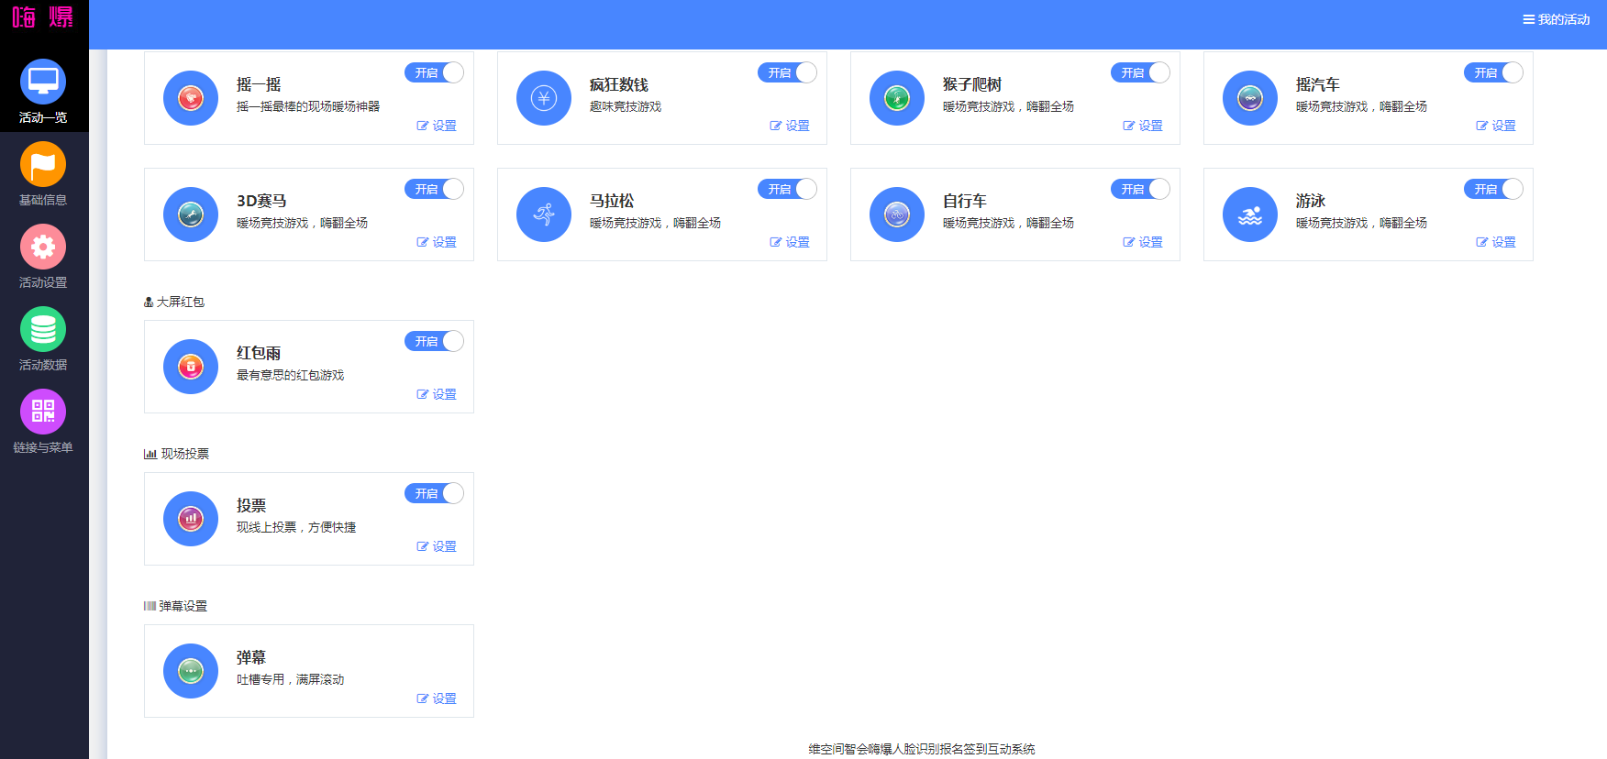Open the 活动设置 gear icon
This screenshot has width=1607, height=759.
[43, 247]
